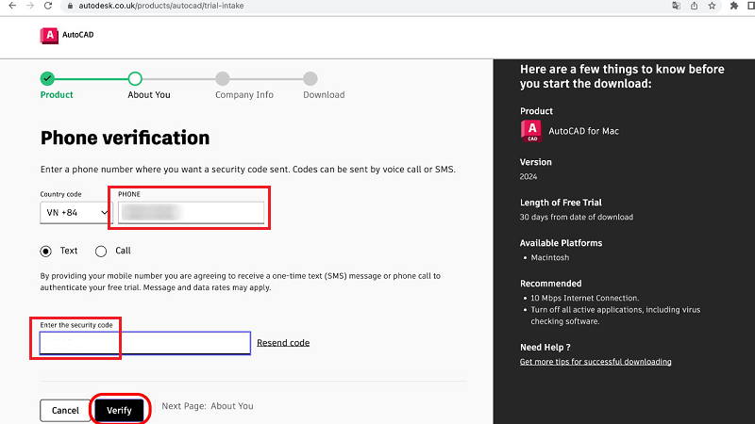Click the Resend code link

283,343
